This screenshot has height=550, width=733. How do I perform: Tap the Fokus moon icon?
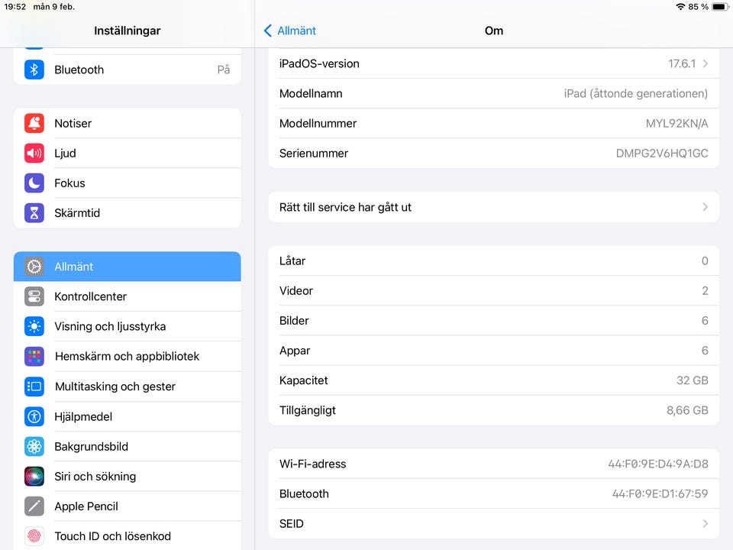pos(34,183)
